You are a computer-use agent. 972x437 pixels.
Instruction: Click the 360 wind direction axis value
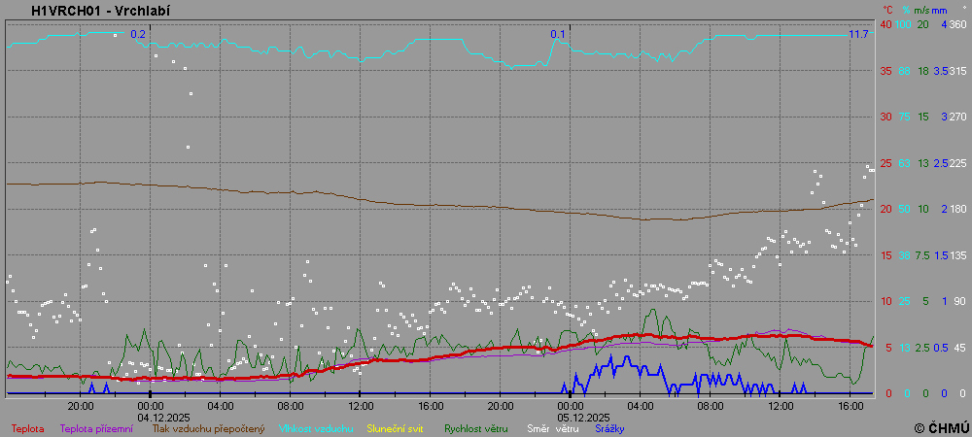coord(957,24)
